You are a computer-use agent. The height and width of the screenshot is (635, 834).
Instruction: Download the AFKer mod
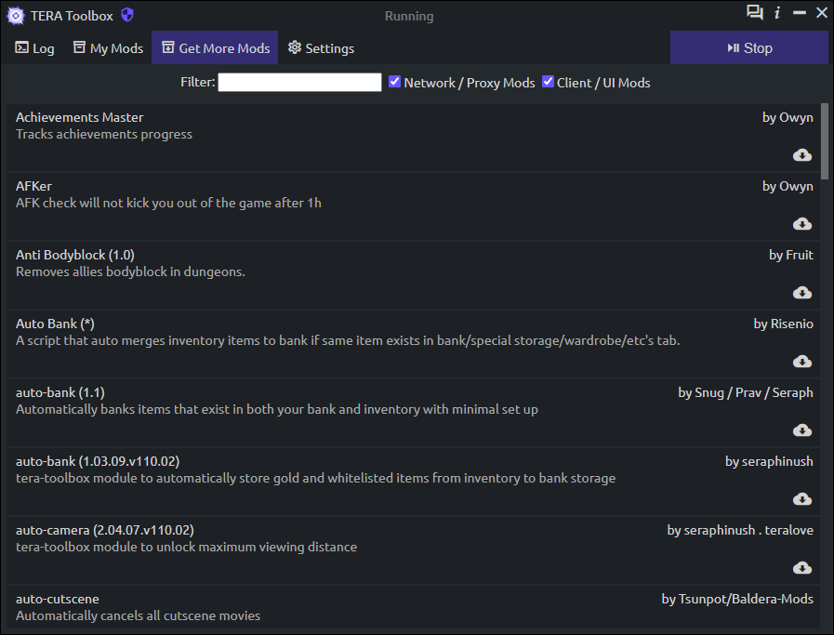[802, 224]
